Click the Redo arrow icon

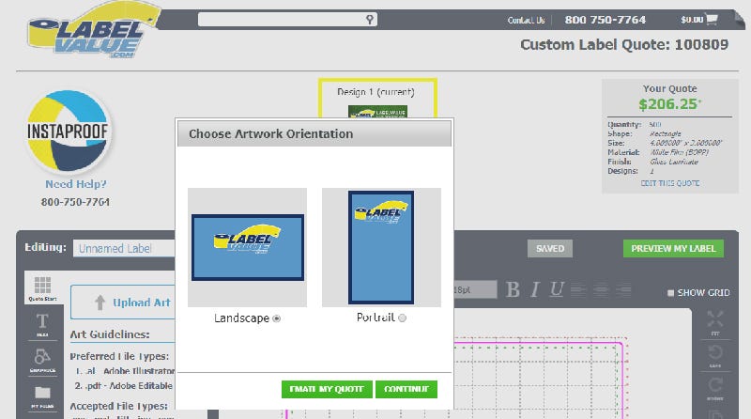coord(715,387)
